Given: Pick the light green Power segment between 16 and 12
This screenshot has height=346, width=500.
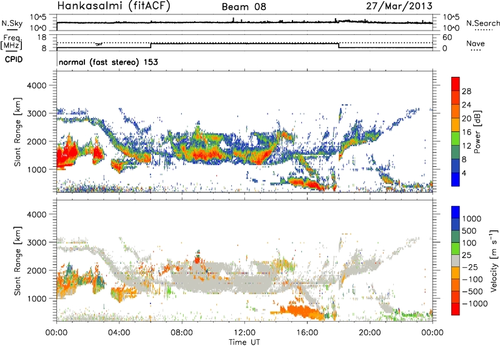Looking at the screenshot, I should click(x=456, y=139).
